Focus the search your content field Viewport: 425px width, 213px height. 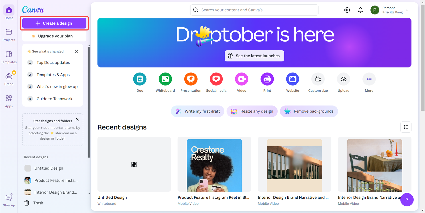point(254,10)
